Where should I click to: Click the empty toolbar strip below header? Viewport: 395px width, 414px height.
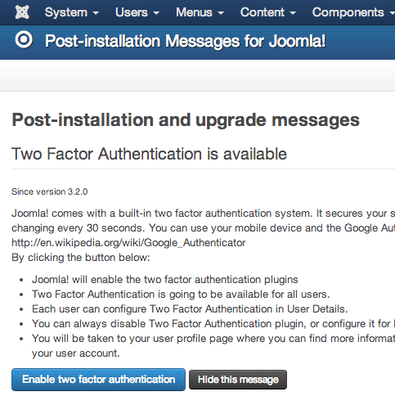coord(197,75)
